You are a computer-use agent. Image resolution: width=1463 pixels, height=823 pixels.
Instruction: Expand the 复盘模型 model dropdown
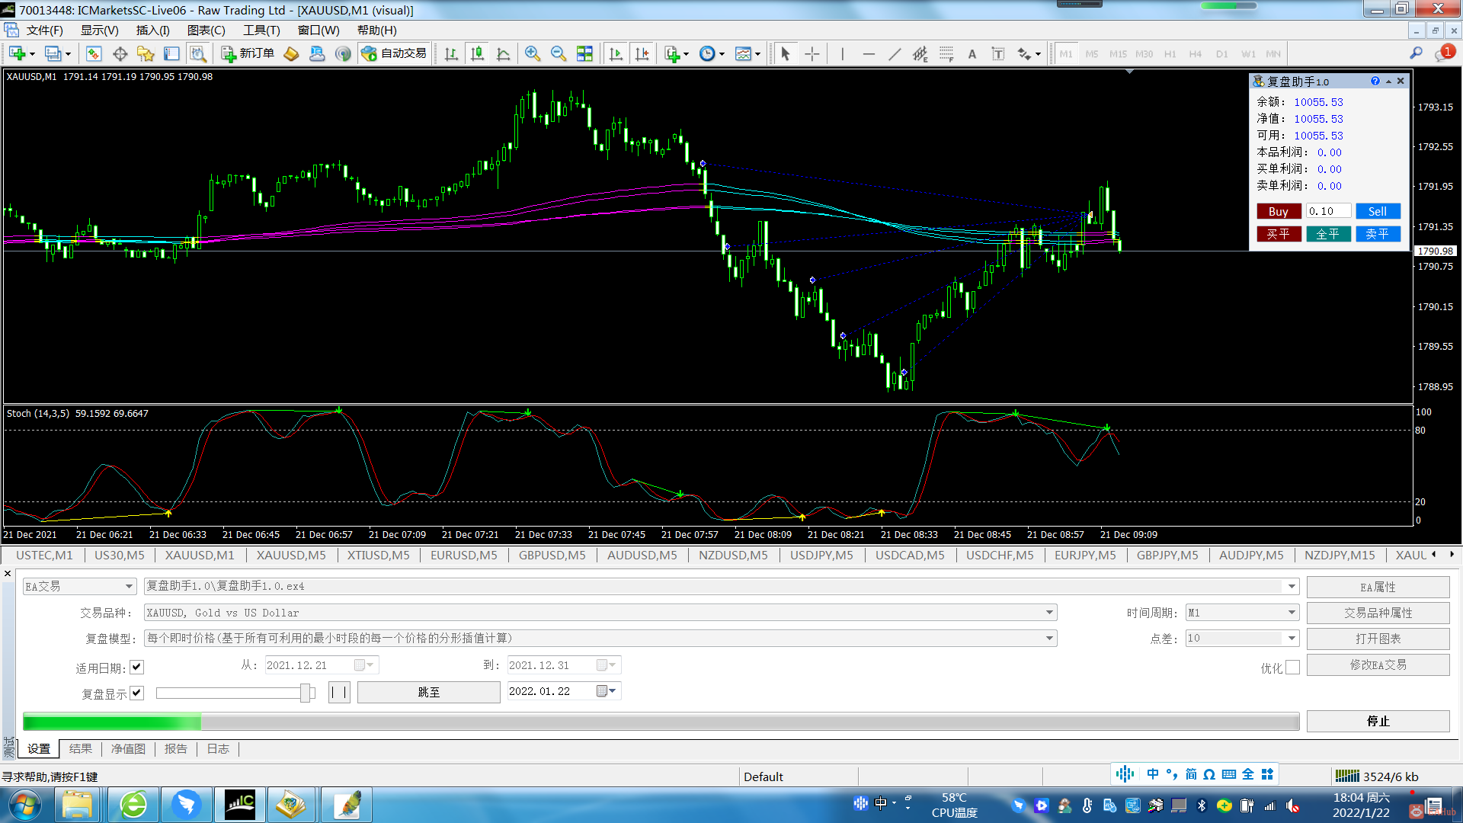(1049, 639)
